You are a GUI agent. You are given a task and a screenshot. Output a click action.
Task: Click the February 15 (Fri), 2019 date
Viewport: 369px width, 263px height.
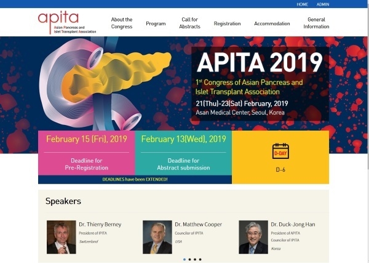tap(87, 139)
